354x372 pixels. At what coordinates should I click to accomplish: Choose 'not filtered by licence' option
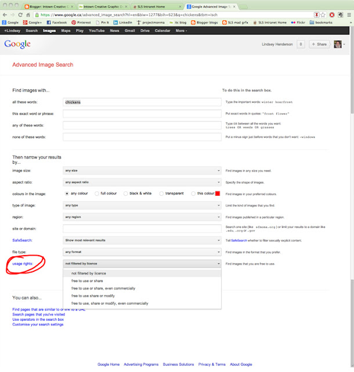(142, 273)
